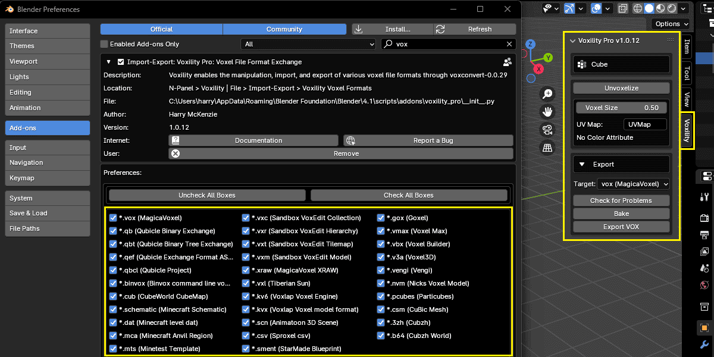Image resolution: width=714 pixels, height=357 pixels.
Task: Clear the 'vox' search with the X icon
Action: point(509,44)
